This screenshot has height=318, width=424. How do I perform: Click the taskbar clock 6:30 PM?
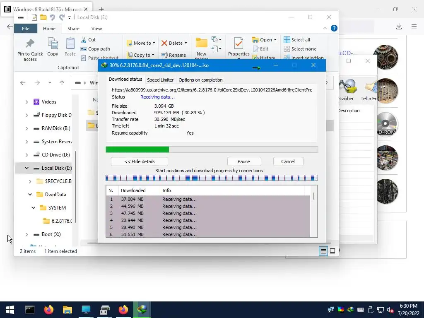[409, 306]
